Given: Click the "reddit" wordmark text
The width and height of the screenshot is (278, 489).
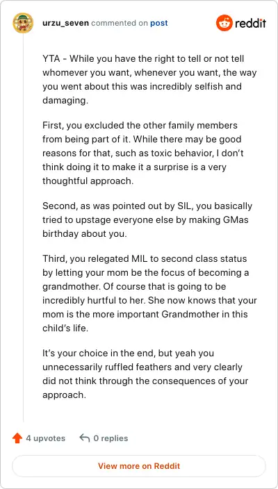Looking at the screenshot, I should pos(250,23).
